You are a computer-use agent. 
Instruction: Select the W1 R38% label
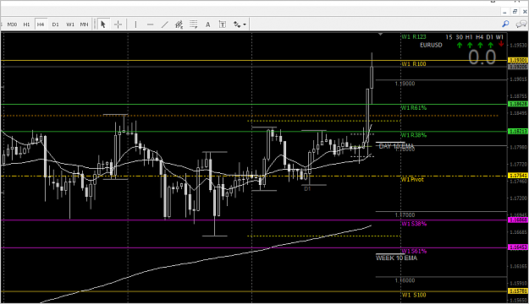click(x=414, y=135)
